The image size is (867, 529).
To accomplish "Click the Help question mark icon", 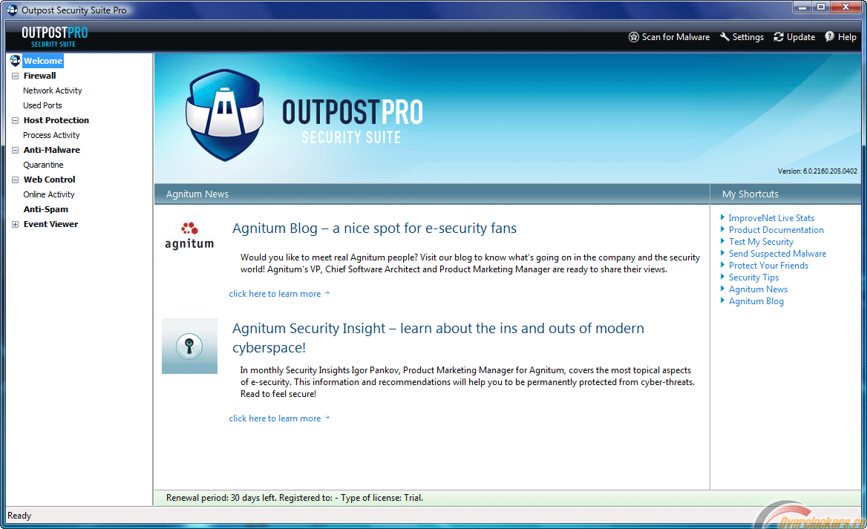I will click(829, 37).
